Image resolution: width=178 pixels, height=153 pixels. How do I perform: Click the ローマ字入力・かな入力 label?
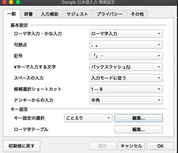click(x=38, y=34)
